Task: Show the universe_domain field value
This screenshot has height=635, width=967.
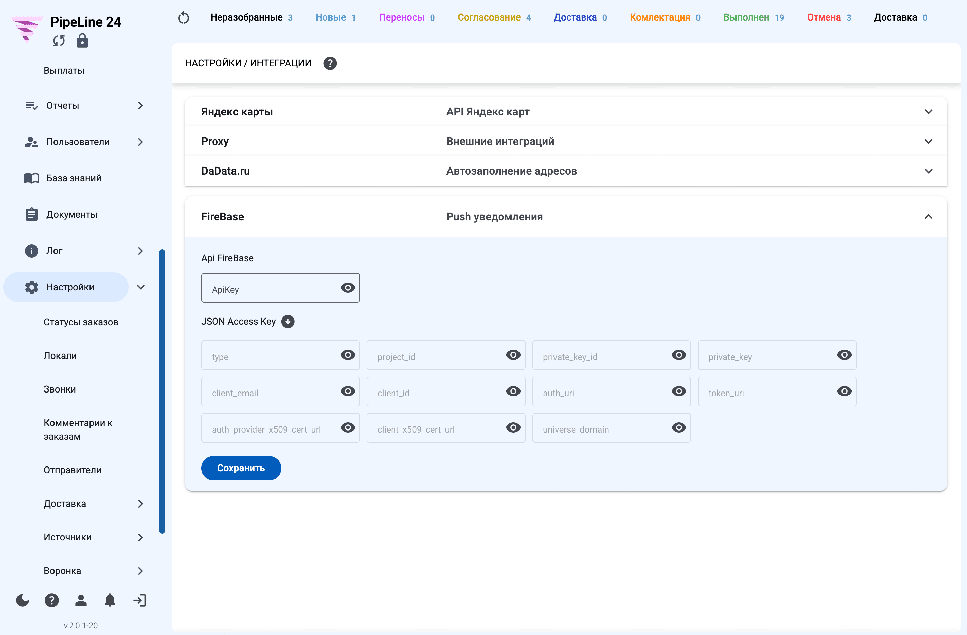Action: [x=679, y=427]
